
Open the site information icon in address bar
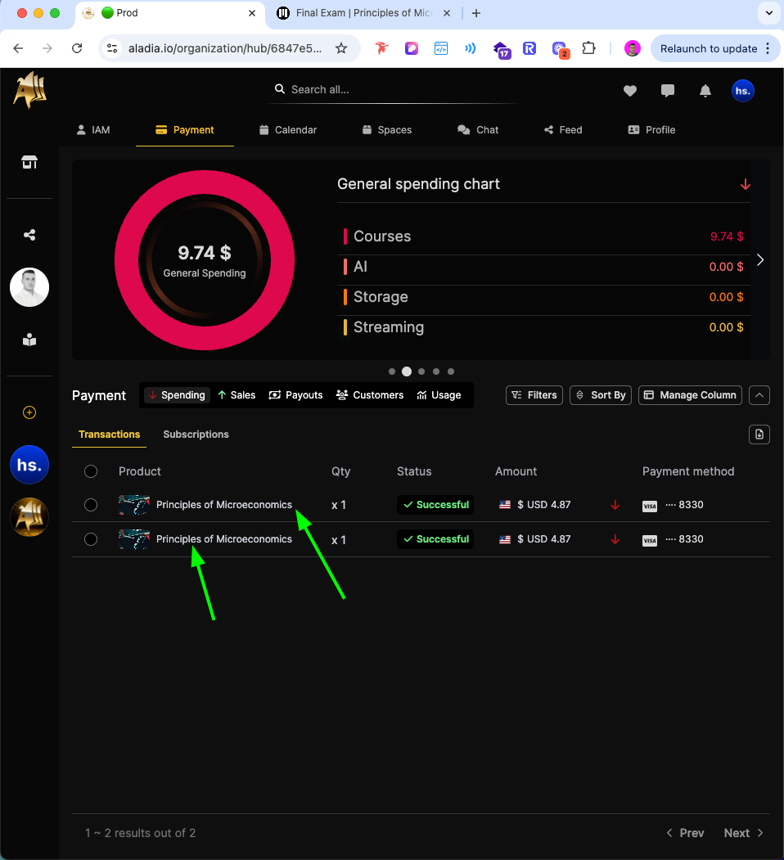click(x=112, y=48)
